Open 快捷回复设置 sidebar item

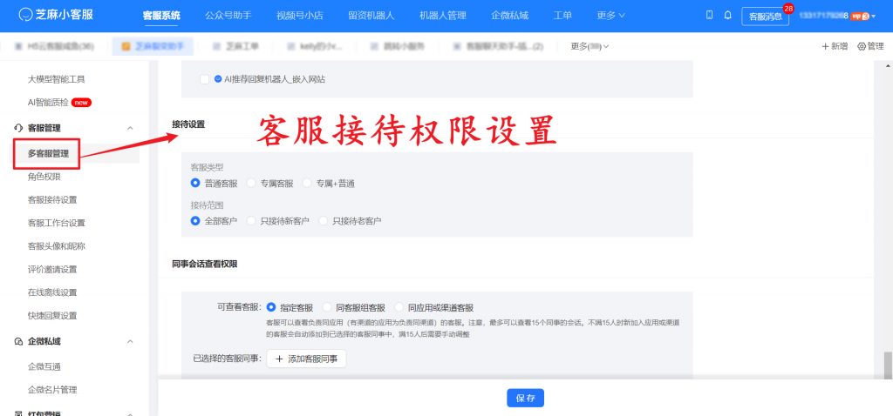point(52,315)
